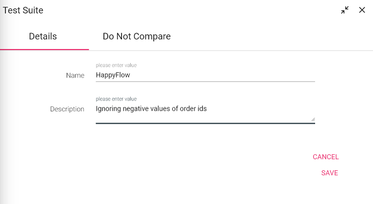Cancel the test suite changes
The height and width of the screenshot is (204, 373).
[325, 157]
